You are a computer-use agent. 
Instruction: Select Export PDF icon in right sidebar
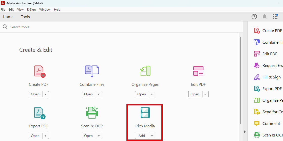click(257, 89)
